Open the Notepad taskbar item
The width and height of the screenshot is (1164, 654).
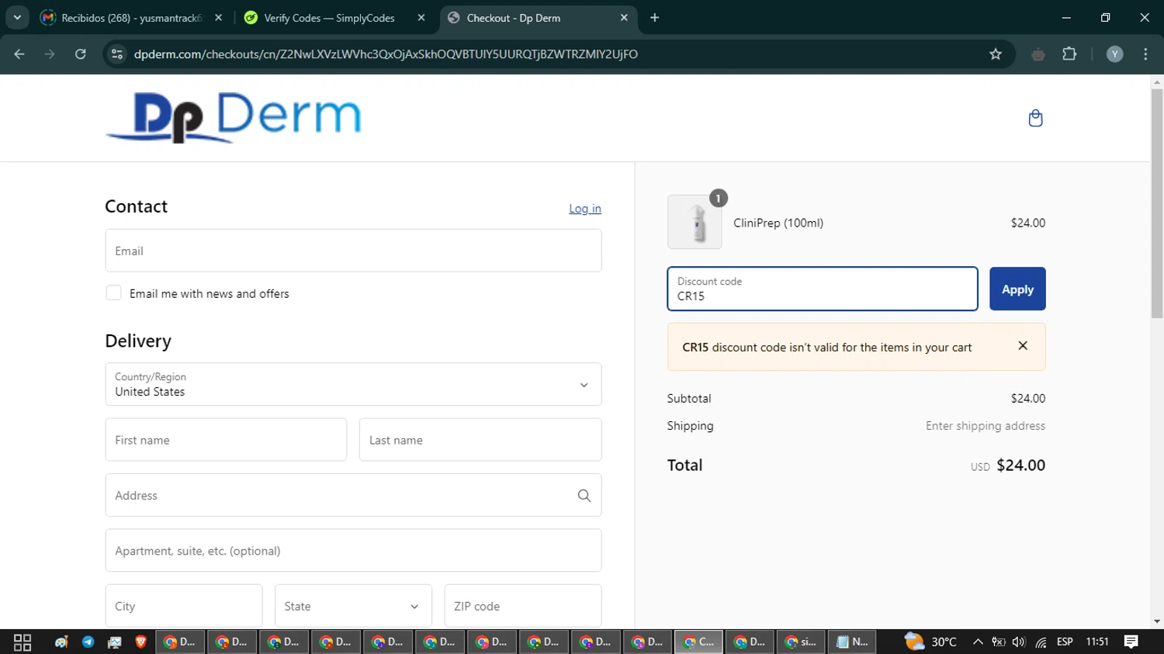[852, 642]
